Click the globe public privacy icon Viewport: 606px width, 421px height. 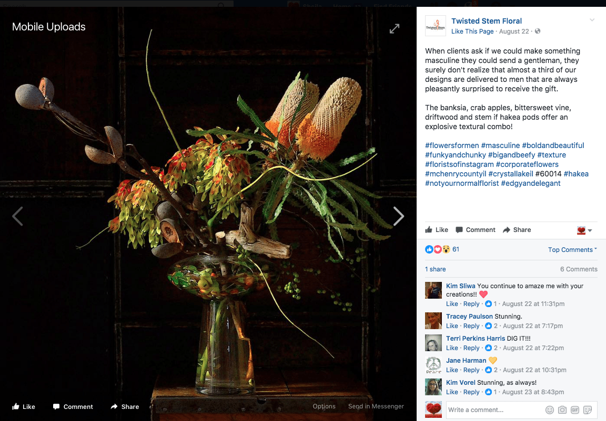[538, 31]
